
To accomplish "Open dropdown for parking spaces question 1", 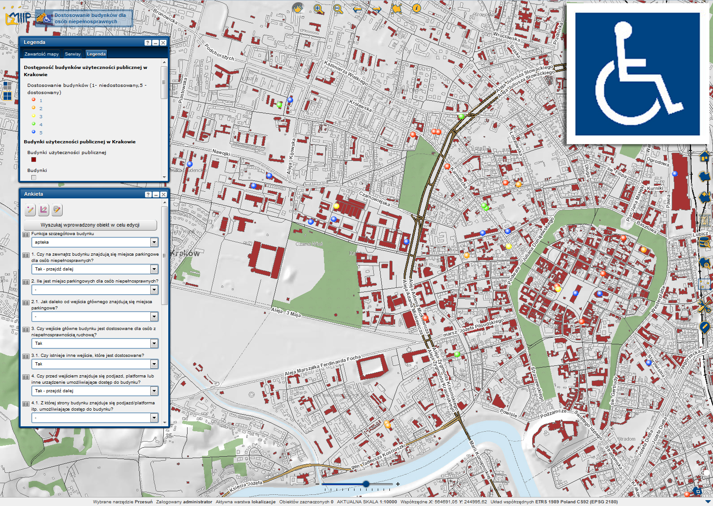I will tap(154, 269).
